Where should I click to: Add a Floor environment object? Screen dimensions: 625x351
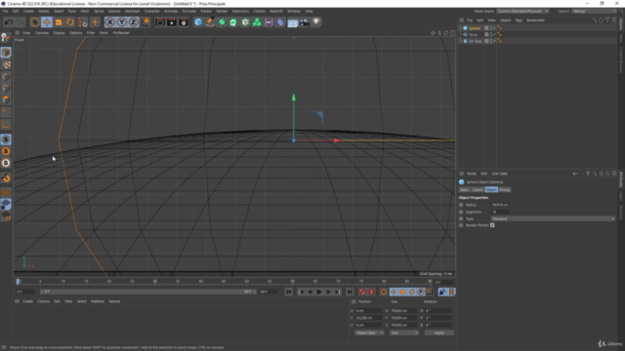[x=293, y=22]
